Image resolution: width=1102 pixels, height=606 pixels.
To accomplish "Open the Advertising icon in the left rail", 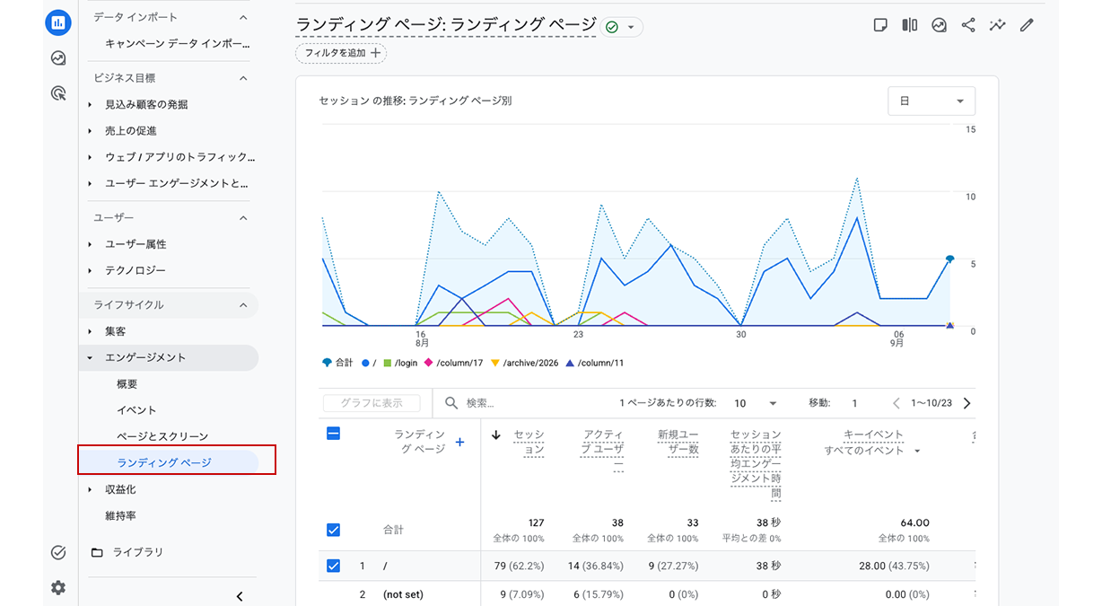I will coord(58,92).
